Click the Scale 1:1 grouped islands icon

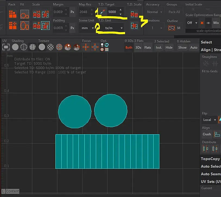point(45,14)
